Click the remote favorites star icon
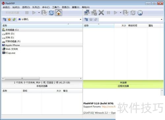The width and height of the screenshot is (165, 120). (x=91, y=19)
